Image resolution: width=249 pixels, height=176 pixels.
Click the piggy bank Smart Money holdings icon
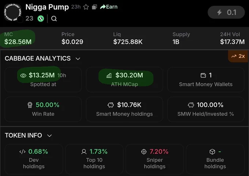point(111,105)
